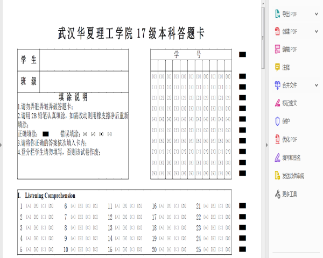Mark bubble [A] for question 11
Viewport: 323px width, 258px height.
click(x=117, y=206)
